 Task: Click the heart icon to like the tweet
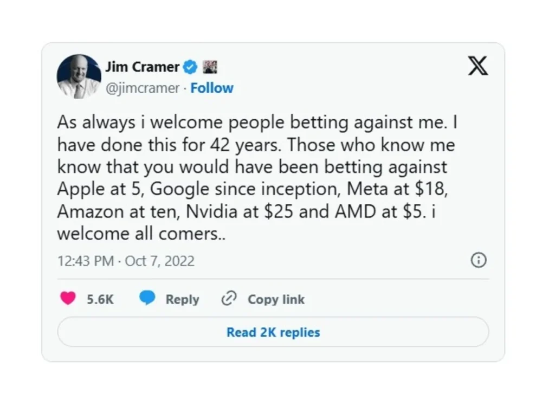(68, 299)
